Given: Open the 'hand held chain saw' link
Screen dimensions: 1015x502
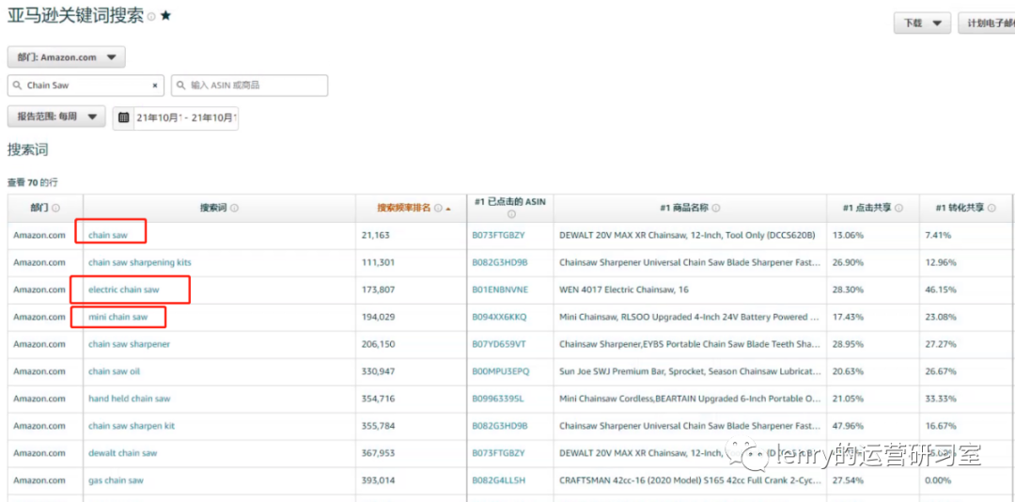Looking at the screenshot, I should (x=130, y=399).
